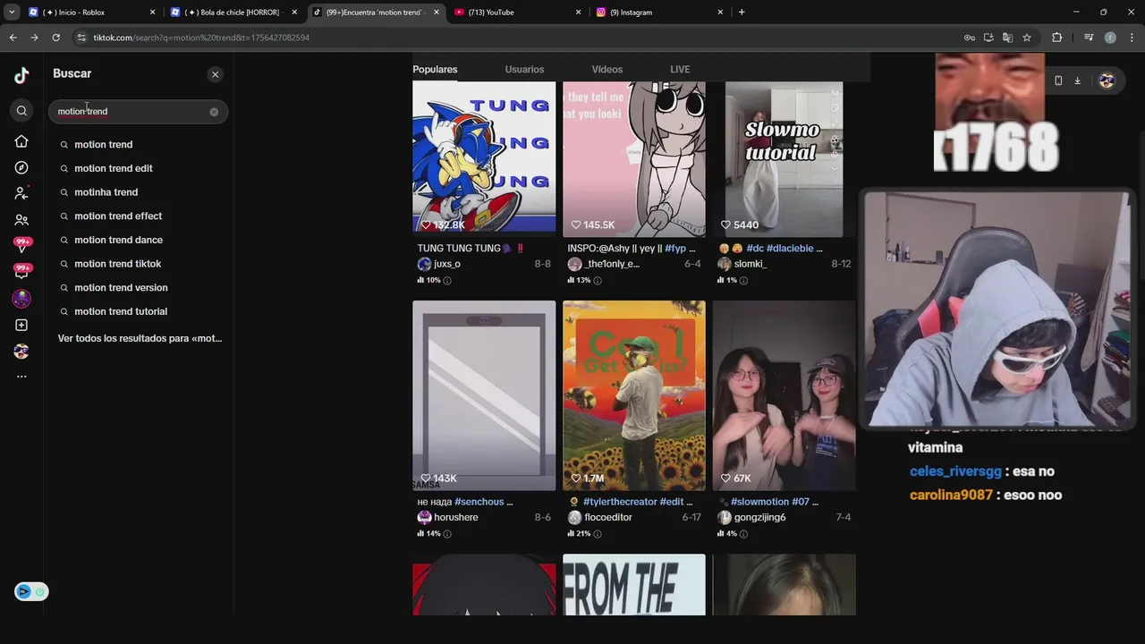The height and width of the screenshot is (644, 1145).
Task: Open the media control playlist icon
Action: tap(1088, 38)
